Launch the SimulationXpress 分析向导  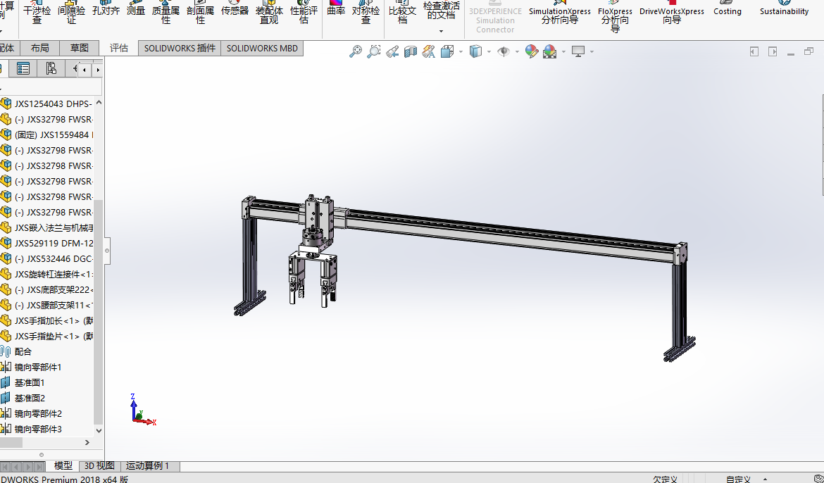point(560,15)
